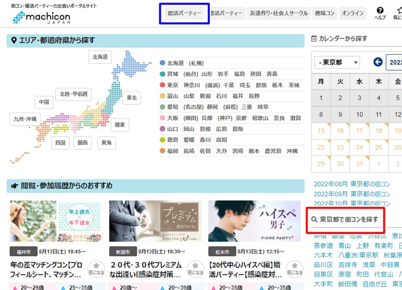Open the オンライン tab

[x=353, y=14]
